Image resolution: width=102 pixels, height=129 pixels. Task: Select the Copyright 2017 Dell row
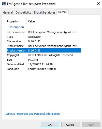(44, 55)
